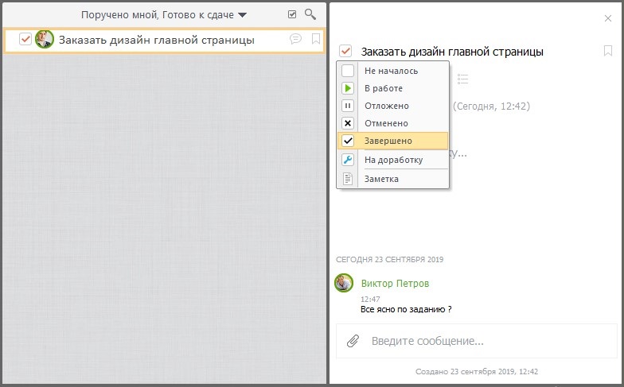624x387 pixels.
Task: Open the search magnifier in task list header
Action: (310, 14)
